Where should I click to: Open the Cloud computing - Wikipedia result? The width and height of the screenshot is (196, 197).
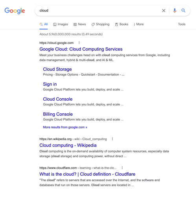[68, 145]
